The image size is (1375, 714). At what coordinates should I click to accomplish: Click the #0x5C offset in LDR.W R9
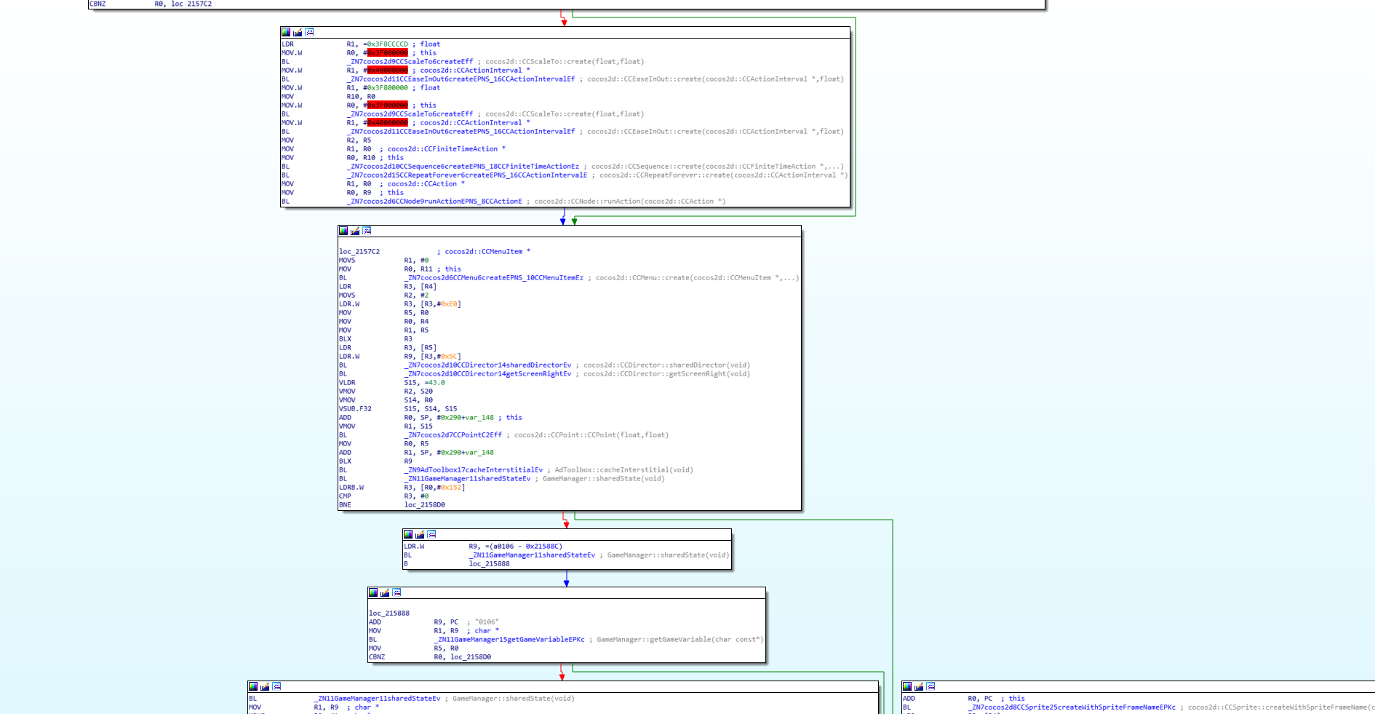pyautogui.click(x=449, y=357)
